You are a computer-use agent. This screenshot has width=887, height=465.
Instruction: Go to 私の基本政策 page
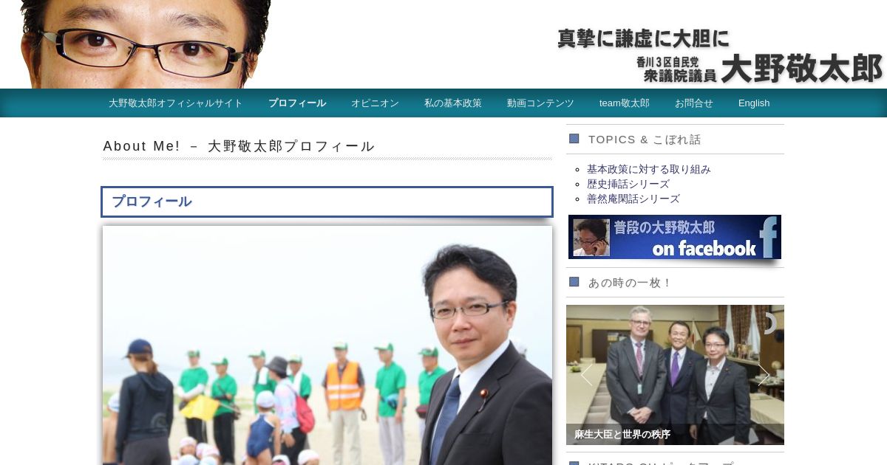coord(453,103)
